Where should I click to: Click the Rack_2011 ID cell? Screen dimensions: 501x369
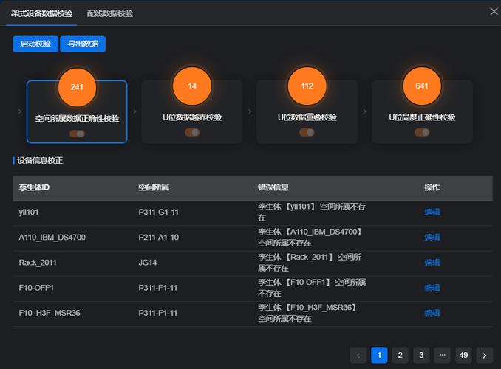coord(38,263)
